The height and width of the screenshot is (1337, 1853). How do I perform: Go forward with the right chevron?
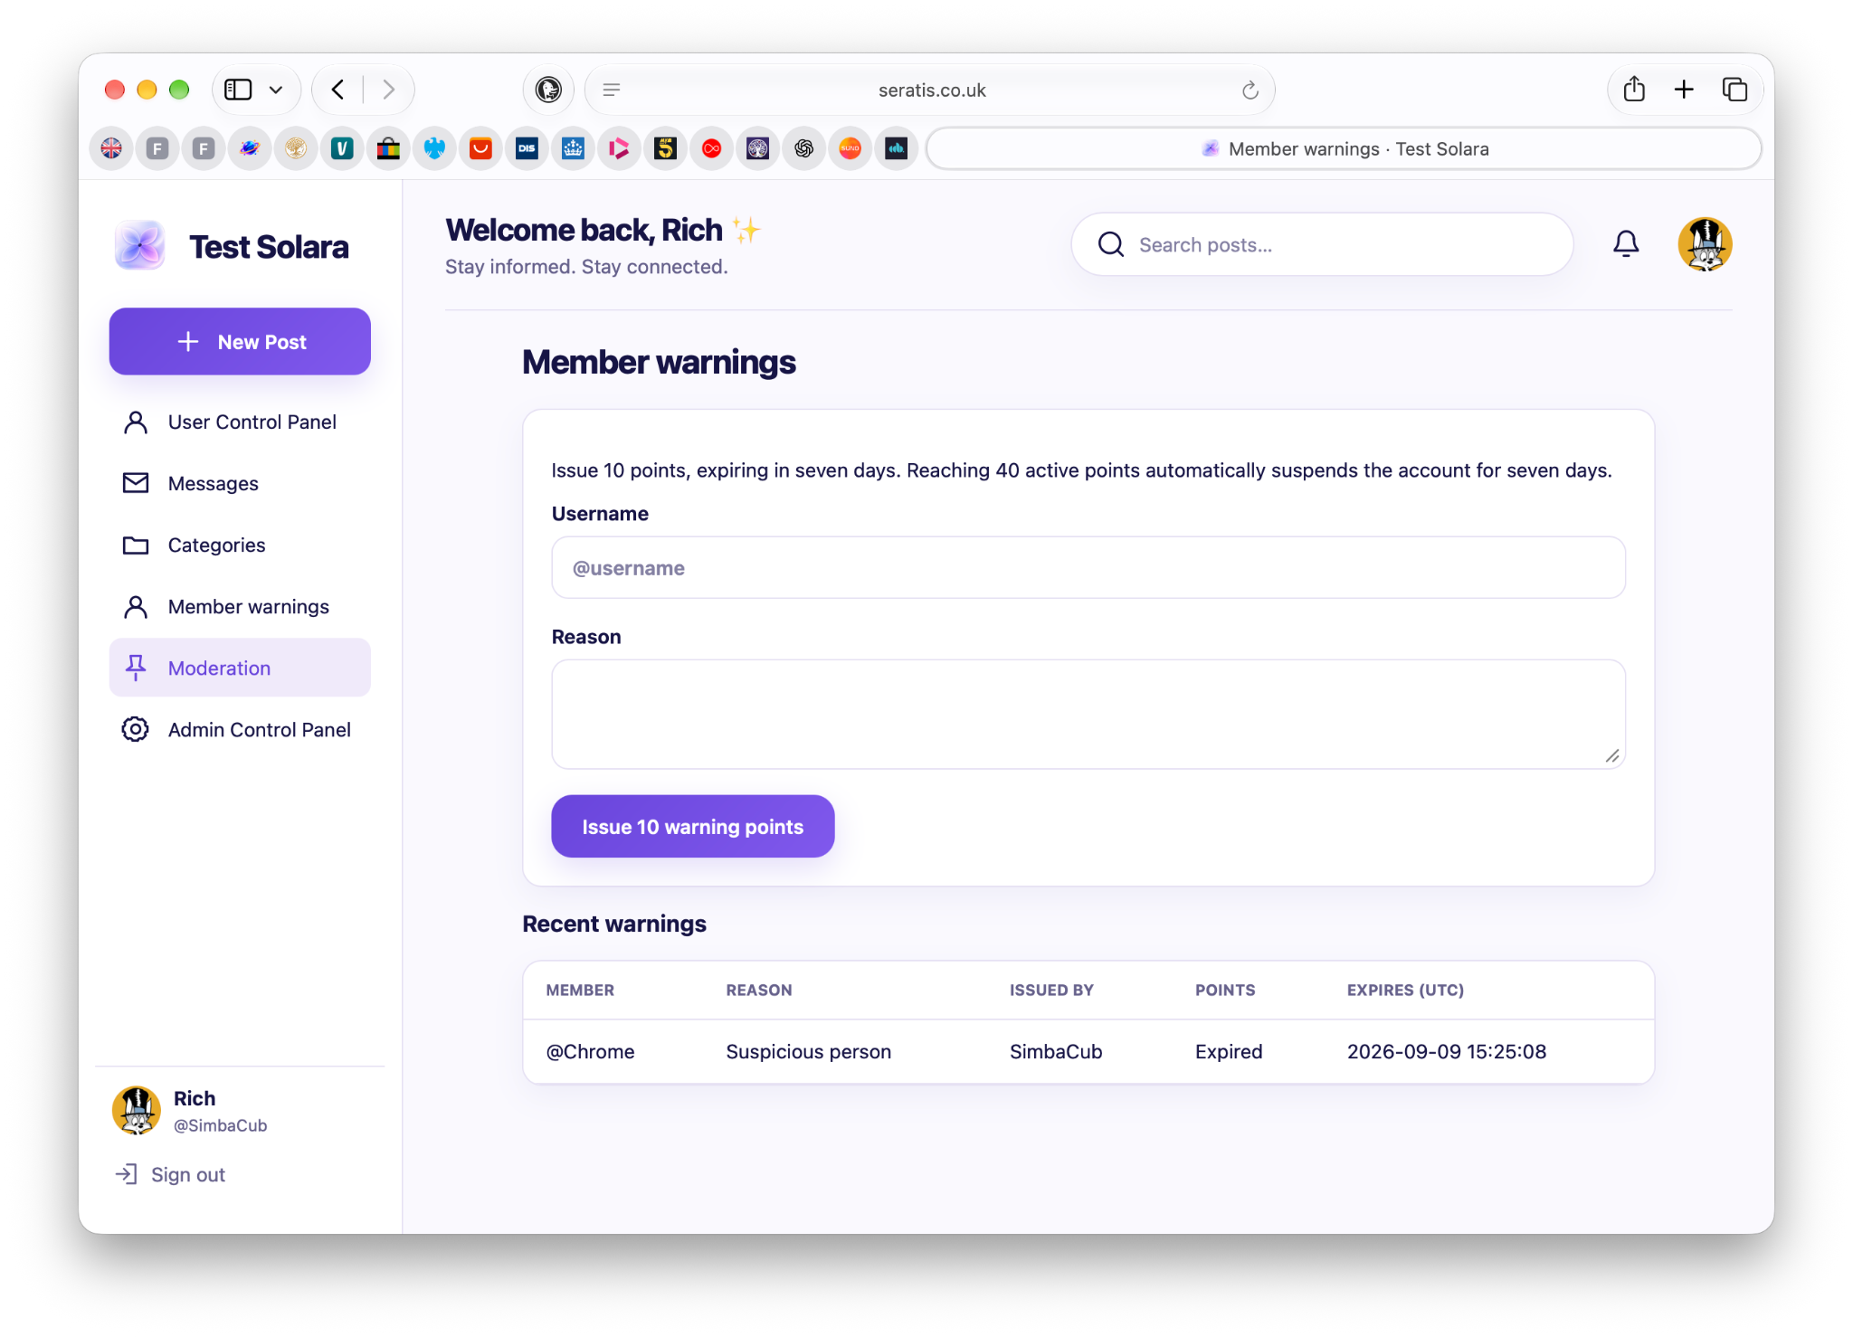(389, 90)
